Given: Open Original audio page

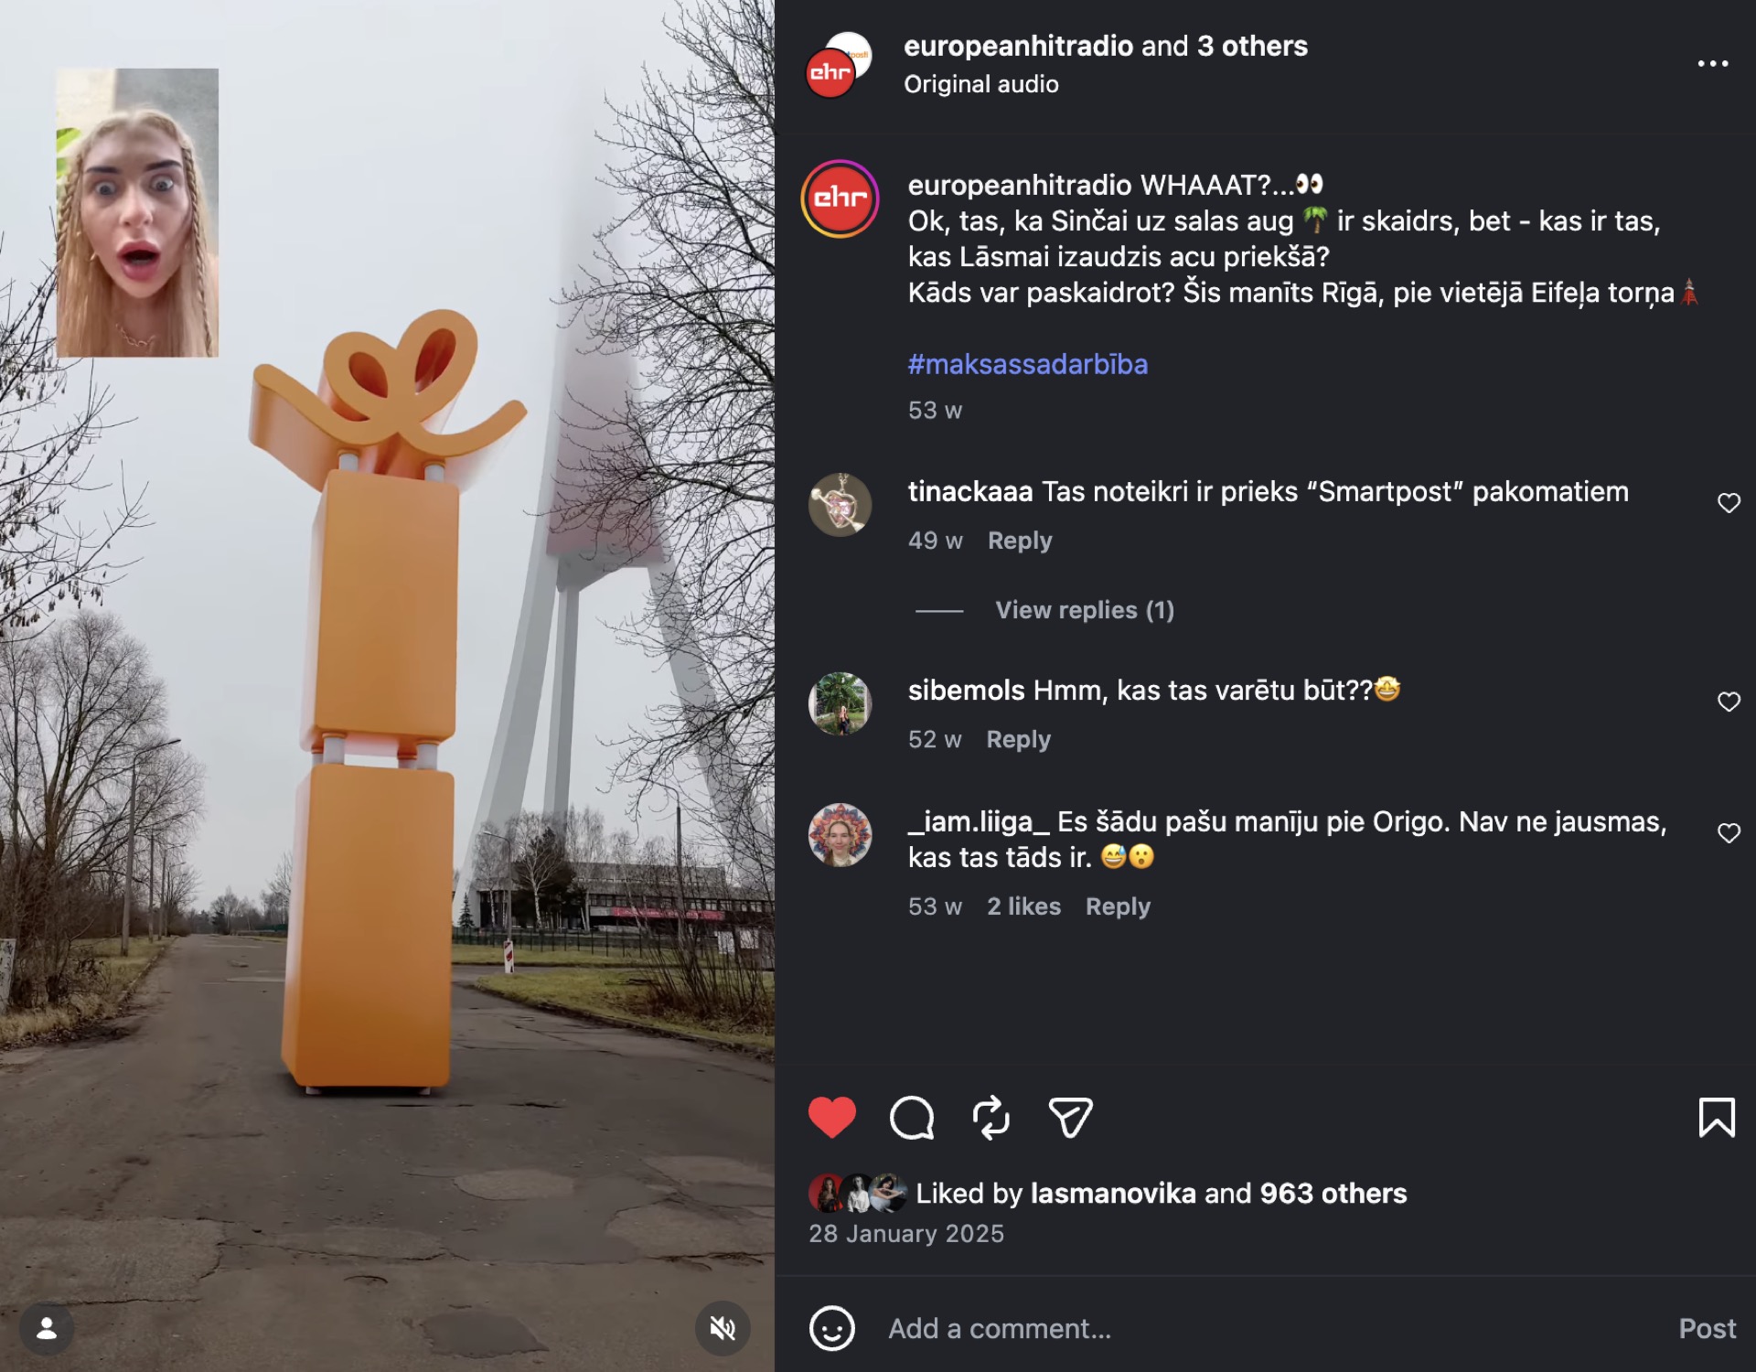Looking at the screenshot, I should (x=980, y=84).
